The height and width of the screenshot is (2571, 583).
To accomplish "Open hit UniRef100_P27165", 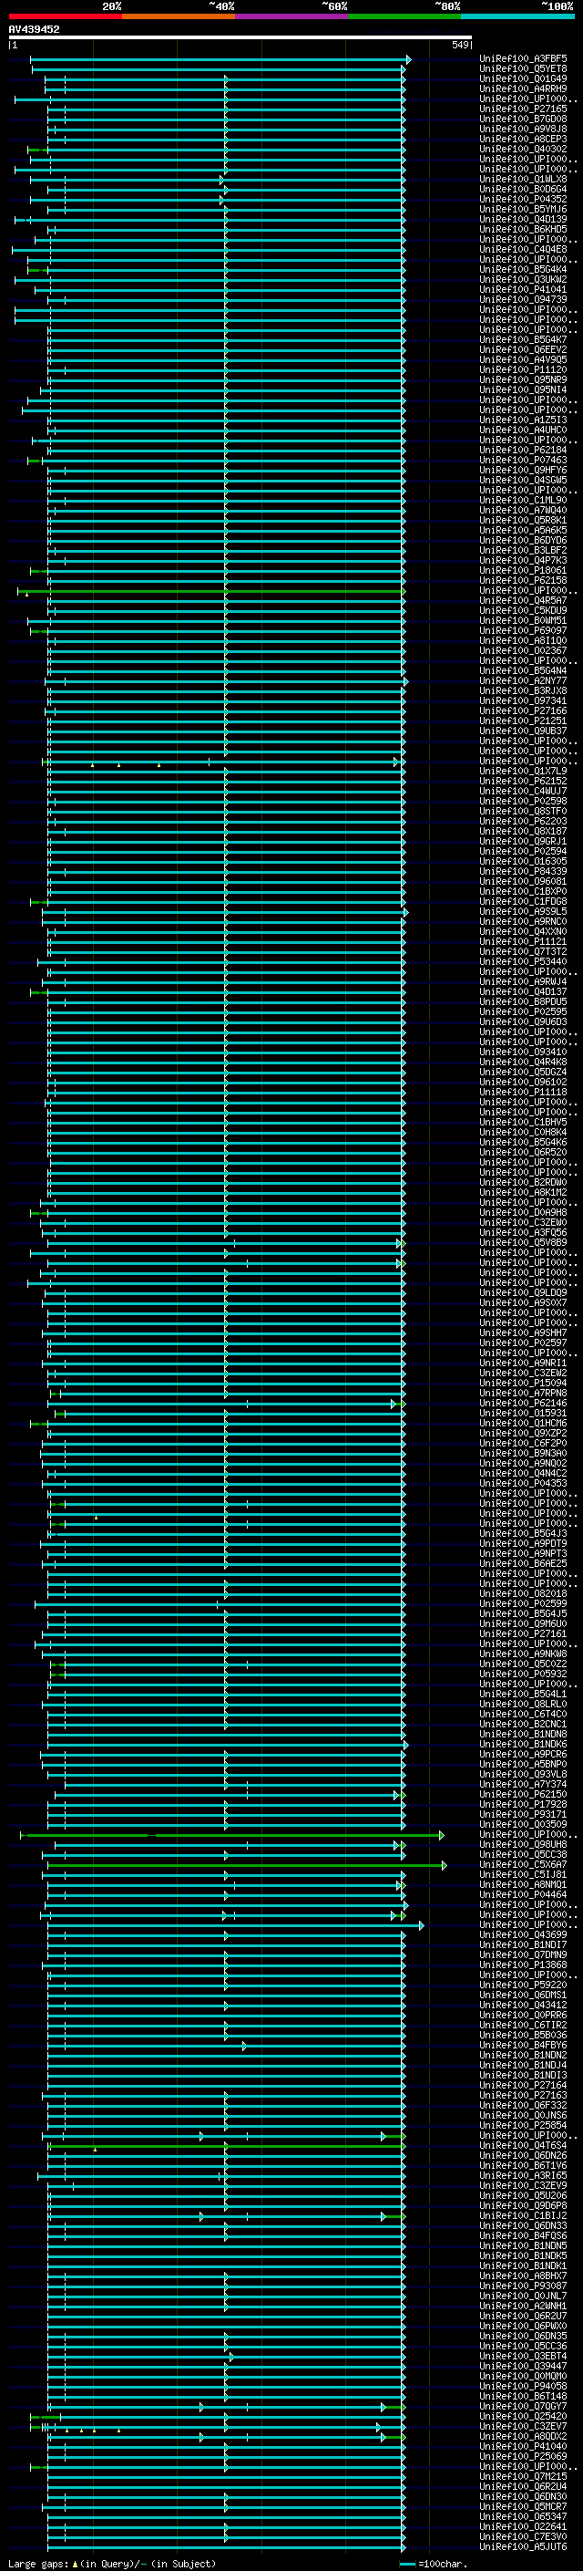I will [523, 109].
